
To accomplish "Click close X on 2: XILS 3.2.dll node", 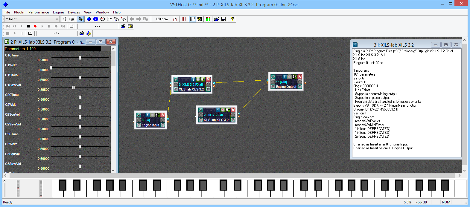I will [x=233, y=110].
